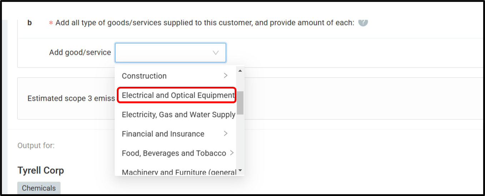Expand the Construction submenu arrow
The width and height of the screenshot is (485, 196).
(x=225, y=76)
